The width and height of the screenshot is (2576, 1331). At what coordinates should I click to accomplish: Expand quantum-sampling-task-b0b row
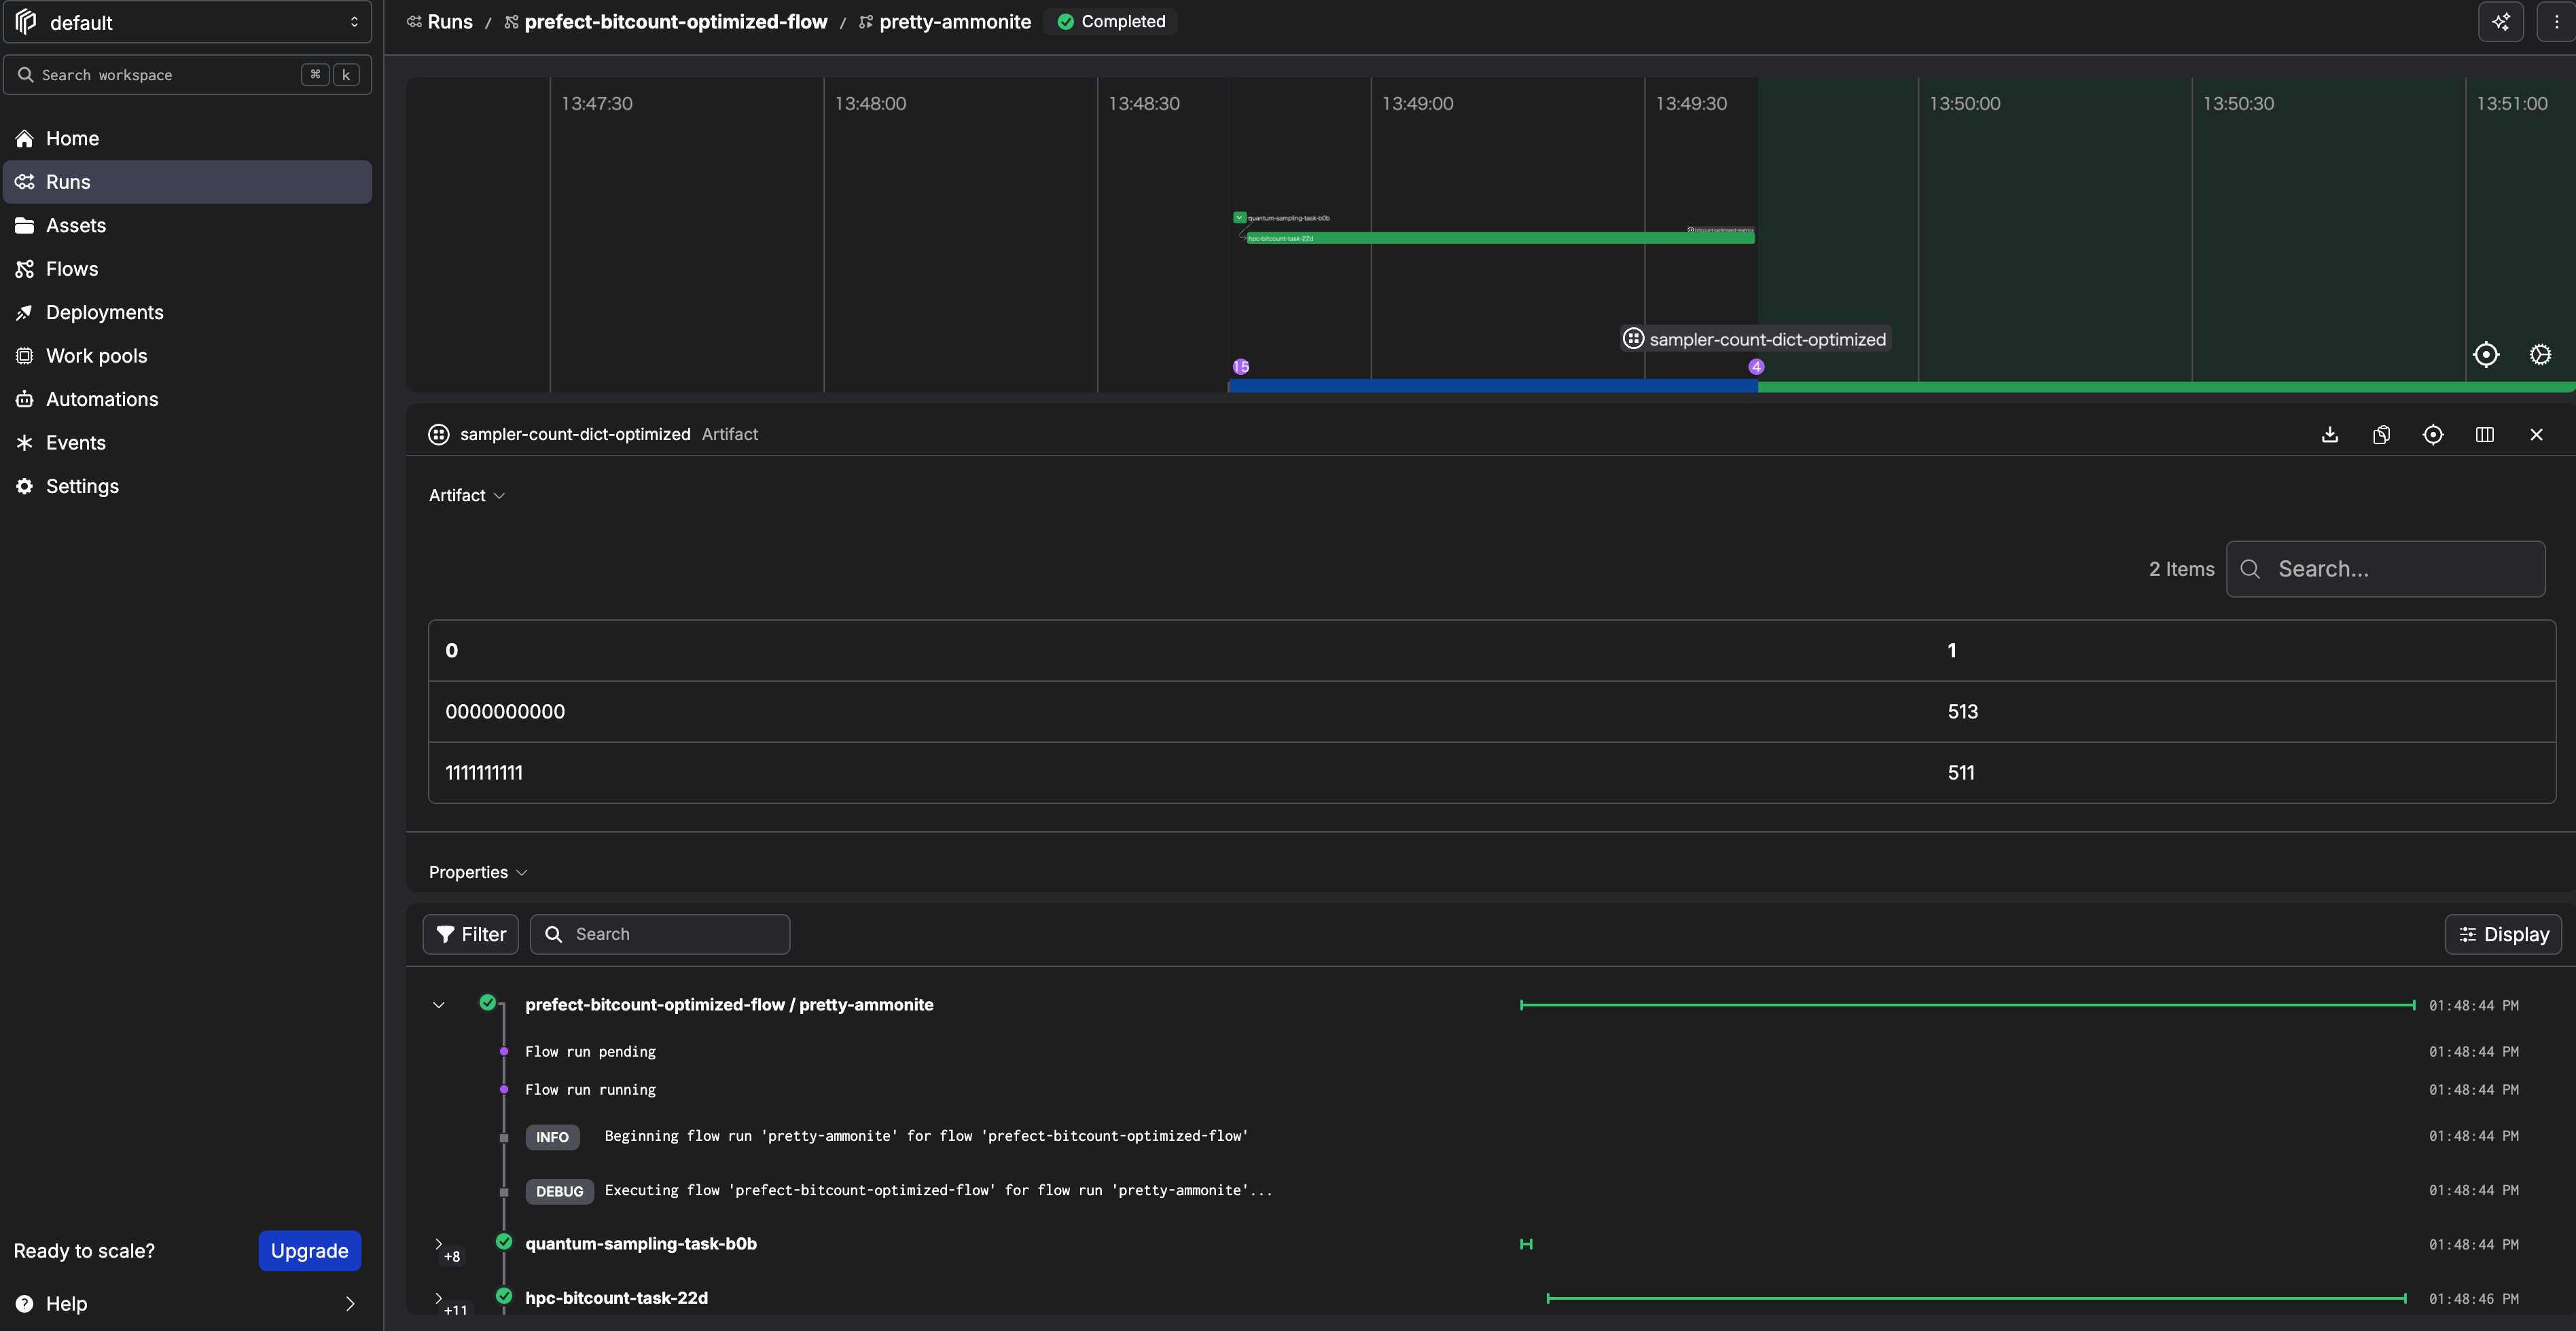click(x=438, y=1243)
